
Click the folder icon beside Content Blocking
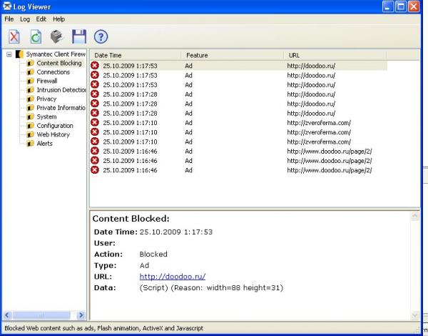[x=30, y=63]
